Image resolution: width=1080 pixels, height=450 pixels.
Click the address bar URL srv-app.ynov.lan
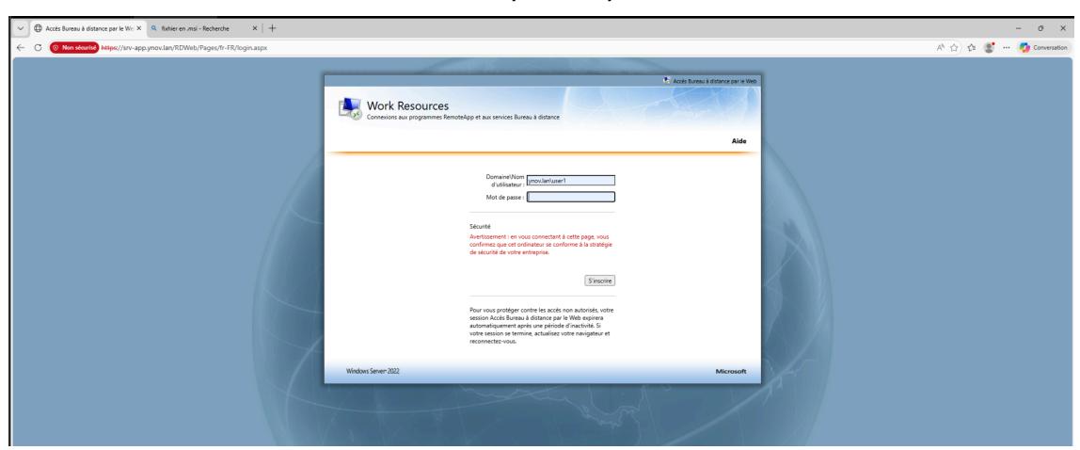tap(183, 48)
